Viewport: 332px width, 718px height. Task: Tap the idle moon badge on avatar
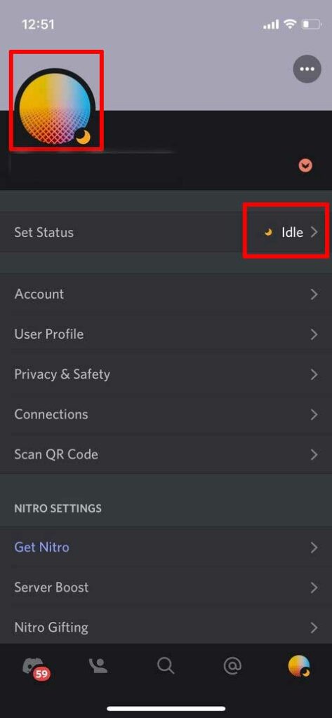point(83,137)
